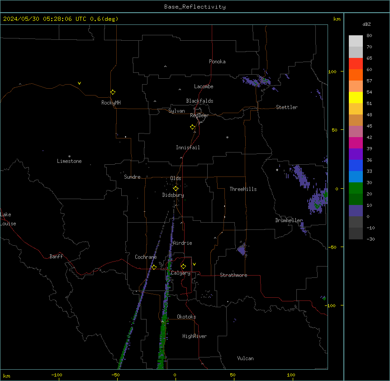Click the Sylvan label
Image resolution: width=390 pixels, height=381 pixels.
tap(176, 111)
